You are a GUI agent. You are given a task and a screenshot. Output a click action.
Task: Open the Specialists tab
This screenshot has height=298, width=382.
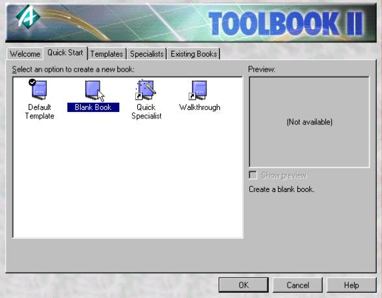click(146, 54)
